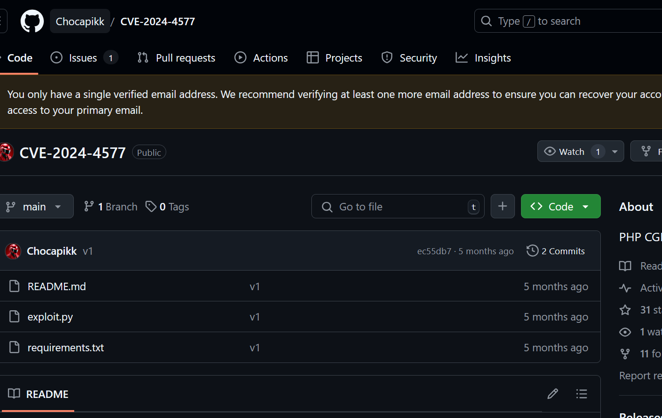Open the exploit.py file
Image resolution: width=662 pixels, height=418 pixels.
50,317
